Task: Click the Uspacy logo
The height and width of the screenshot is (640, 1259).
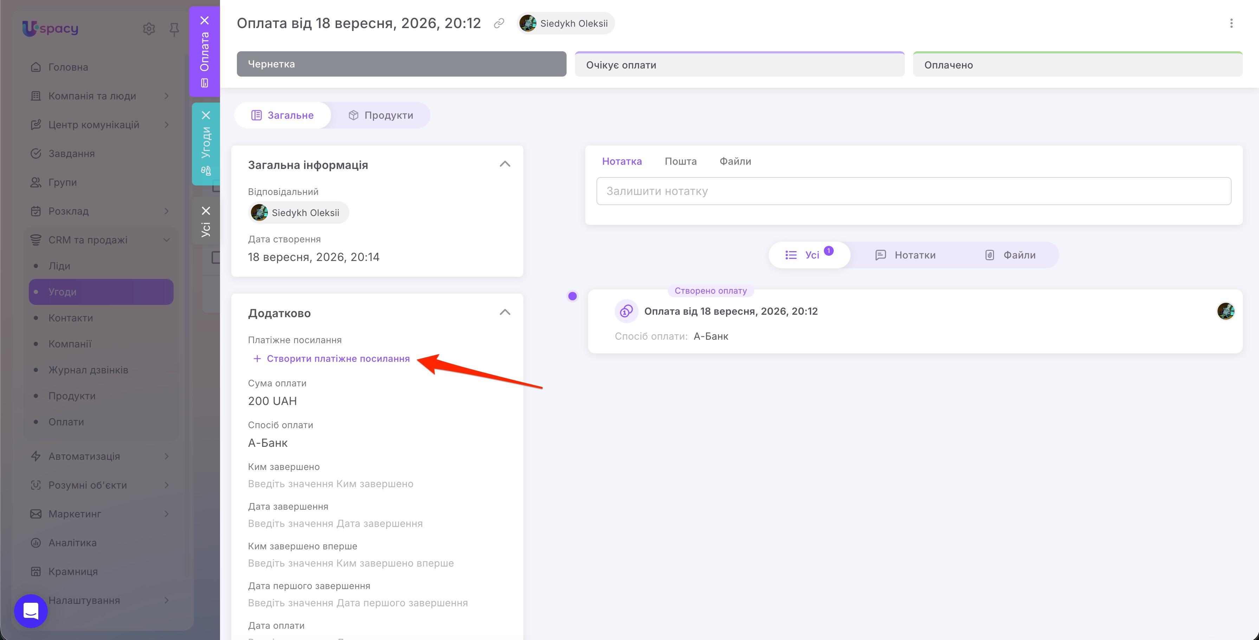Action: tap(50, 28)
